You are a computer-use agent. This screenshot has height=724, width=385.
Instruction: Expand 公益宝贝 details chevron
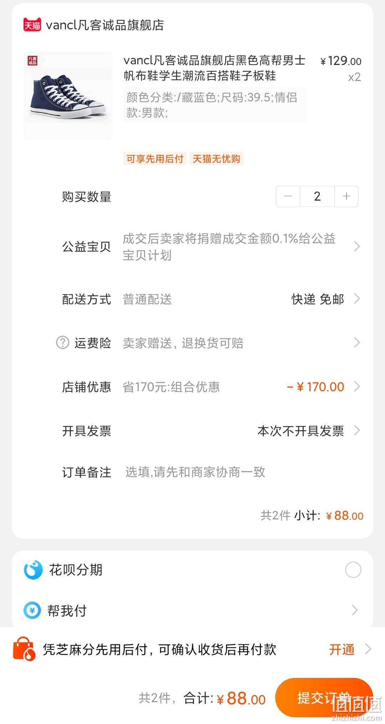point(356,246)
